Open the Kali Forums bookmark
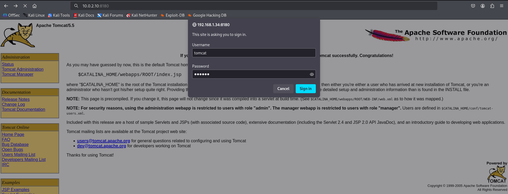 point(110,15)
